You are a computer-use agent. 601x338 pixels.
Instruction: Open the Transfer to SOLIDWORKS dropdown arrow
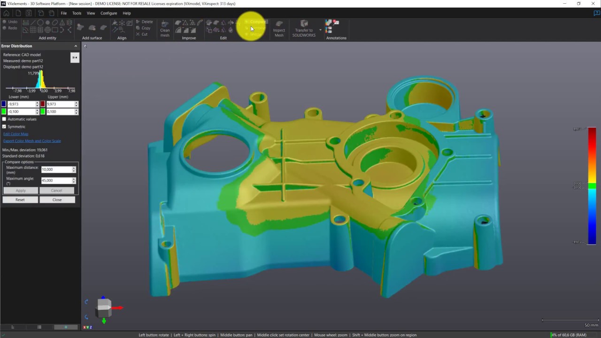point(320,30)
